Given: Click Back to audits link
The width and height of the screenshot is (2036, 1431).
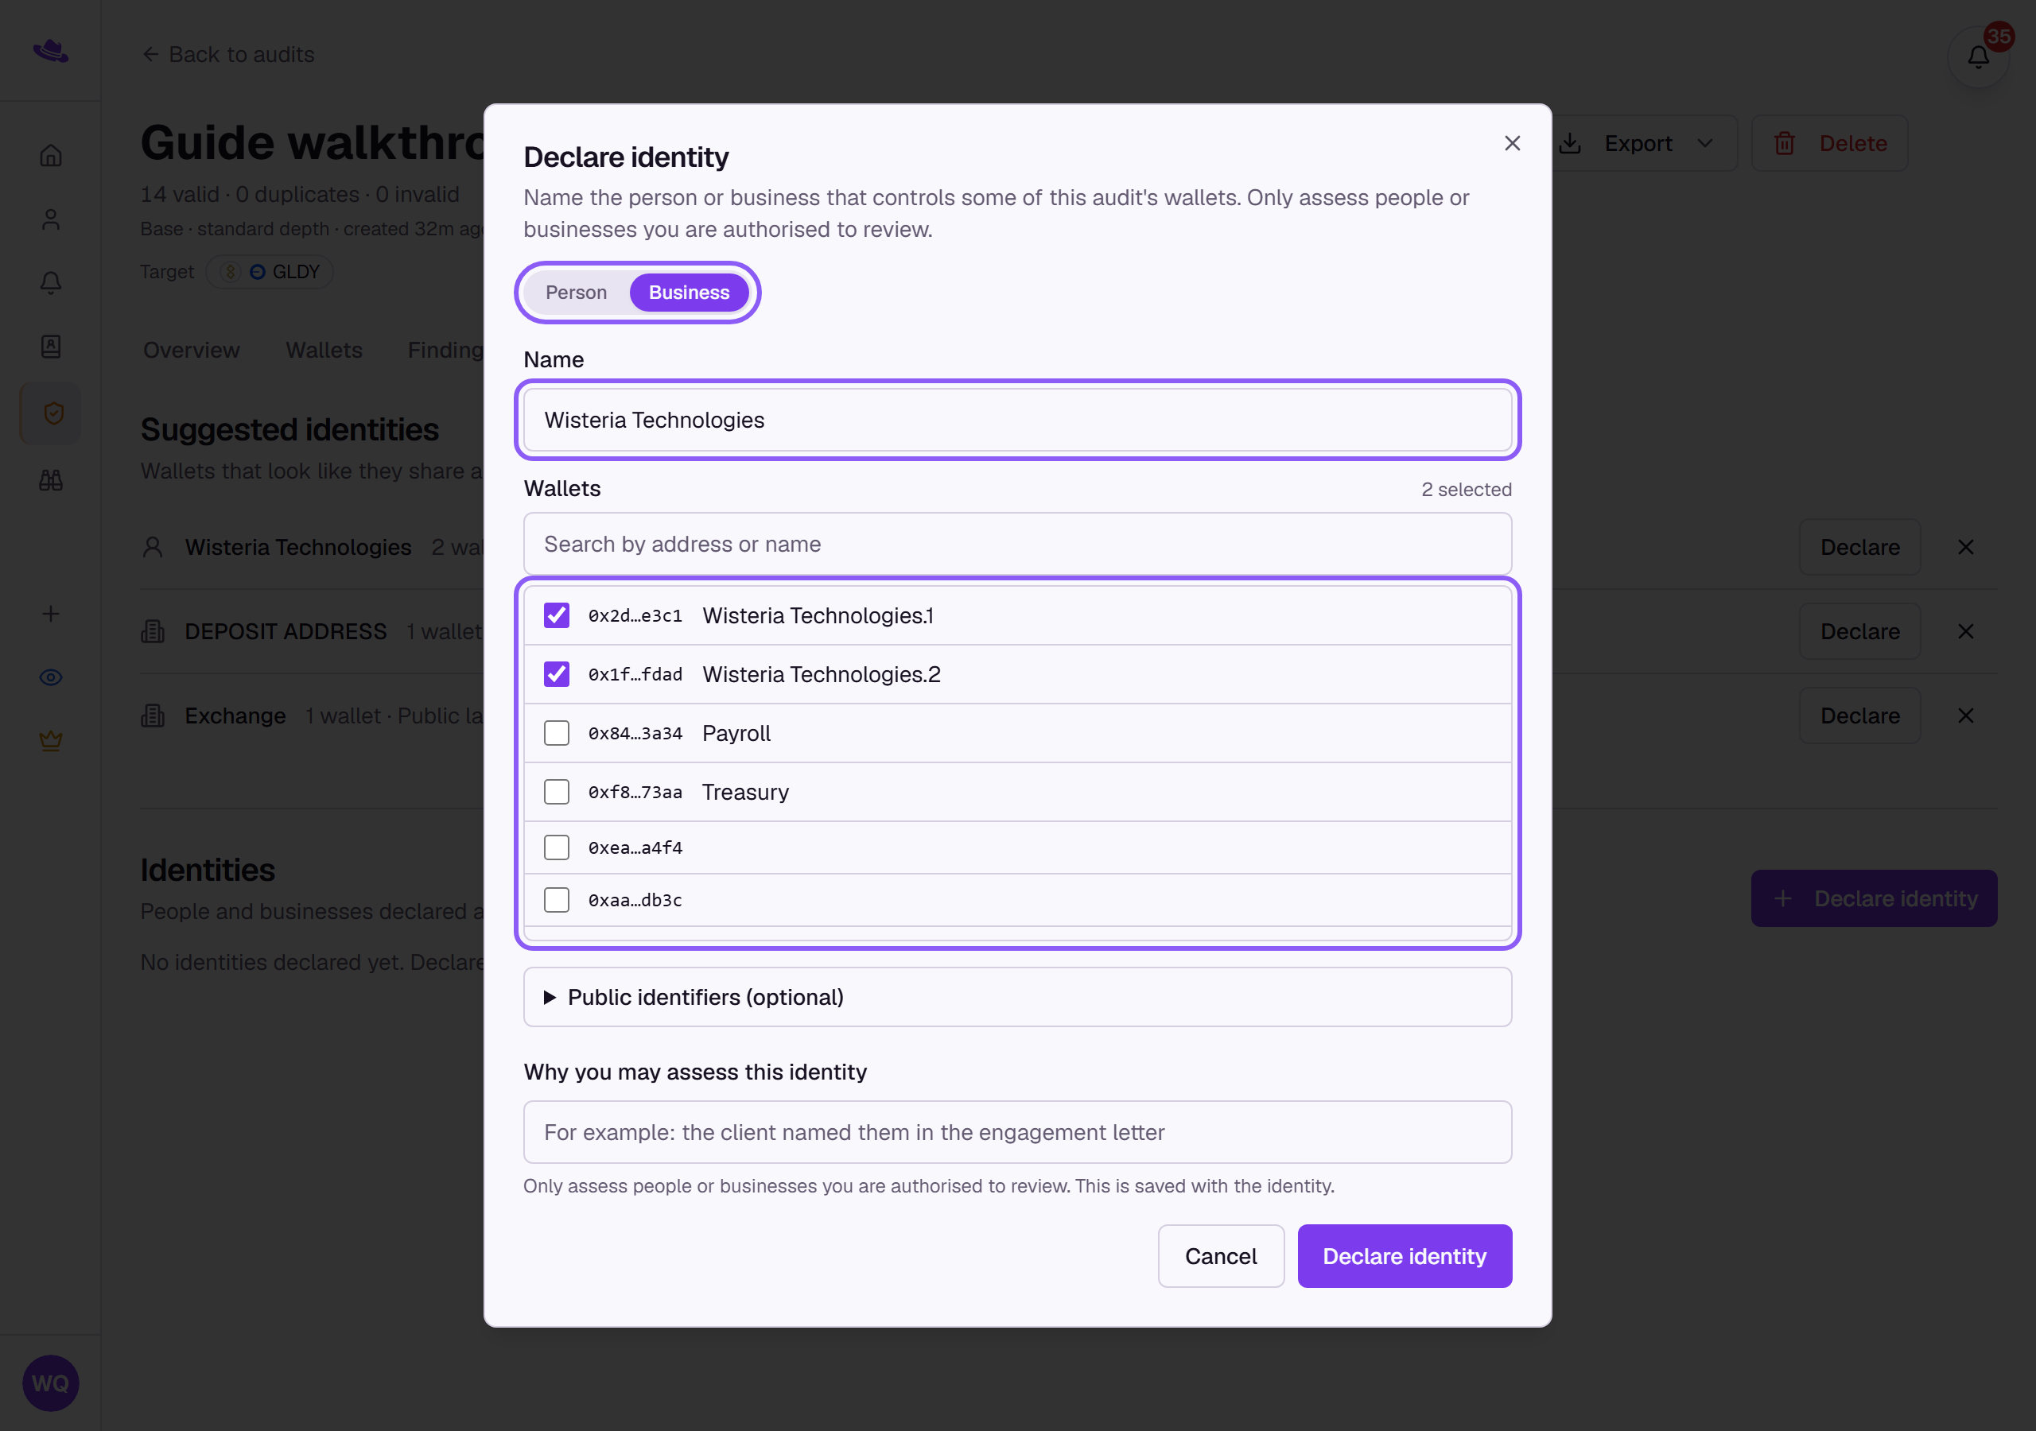Looking at the screenshot, I should tap(228, 54).
